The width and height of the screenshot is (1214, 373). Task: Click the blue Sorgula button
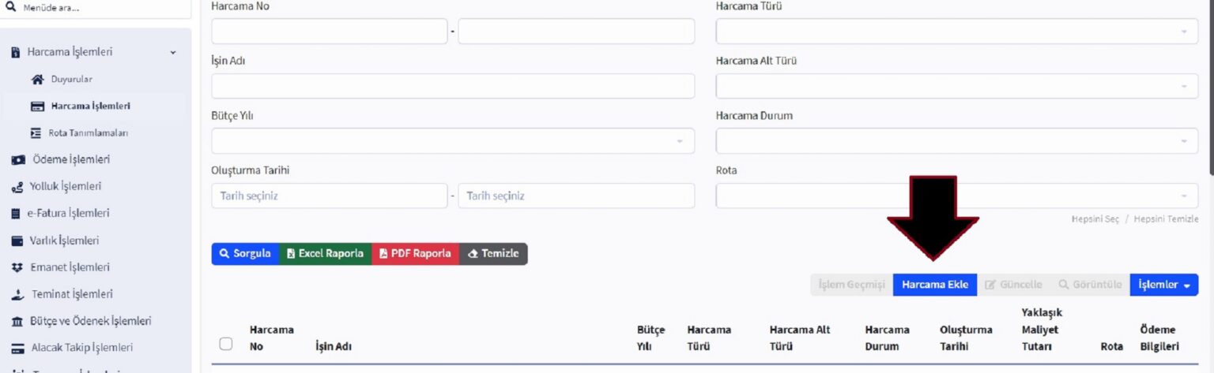pos(245,254)
